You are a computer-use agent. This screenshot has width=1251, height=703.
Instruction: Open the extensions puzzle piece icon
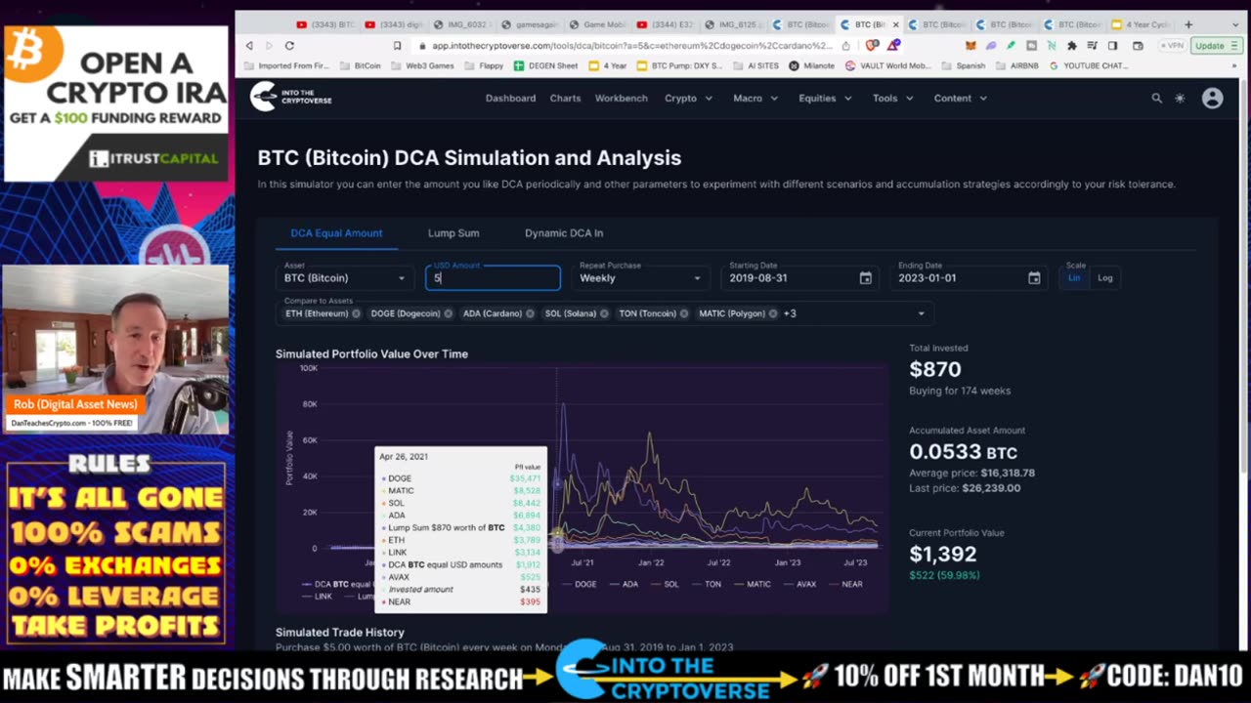(1072, 46)
